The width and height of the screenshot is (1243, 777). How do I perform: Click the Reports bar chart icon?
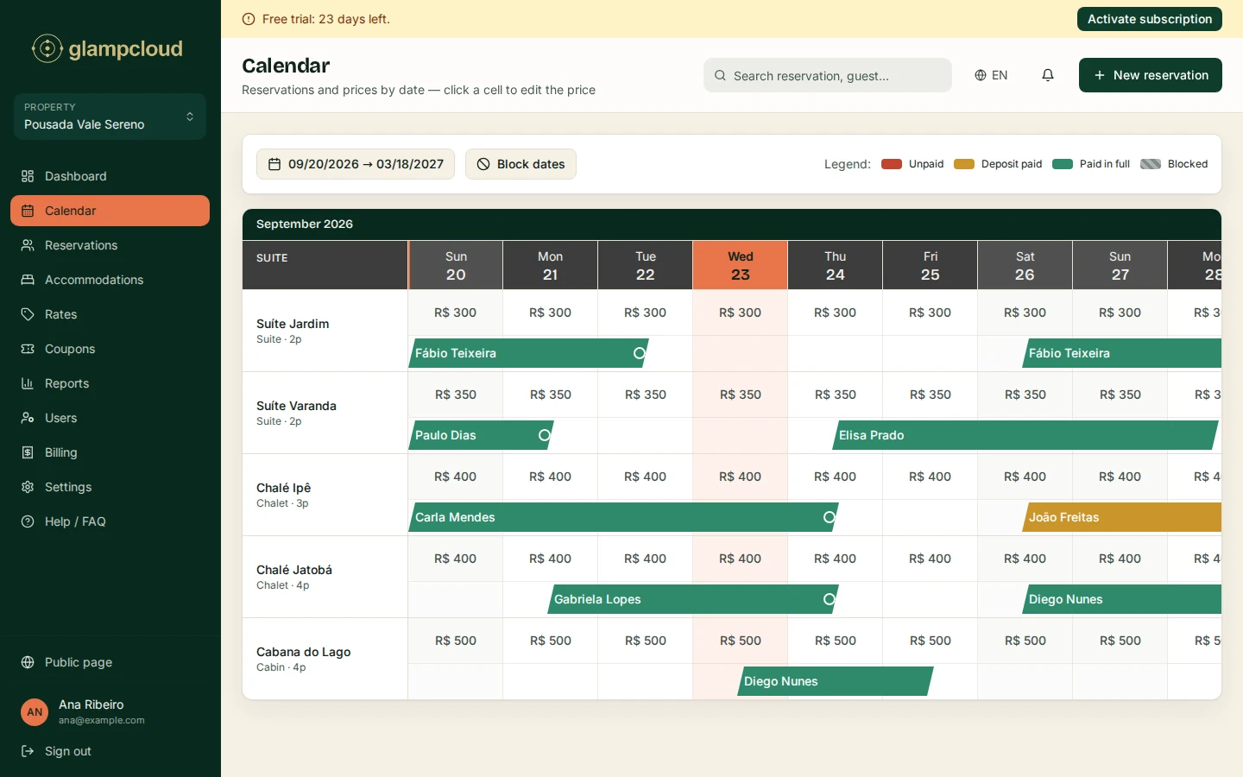coord(28,383)
